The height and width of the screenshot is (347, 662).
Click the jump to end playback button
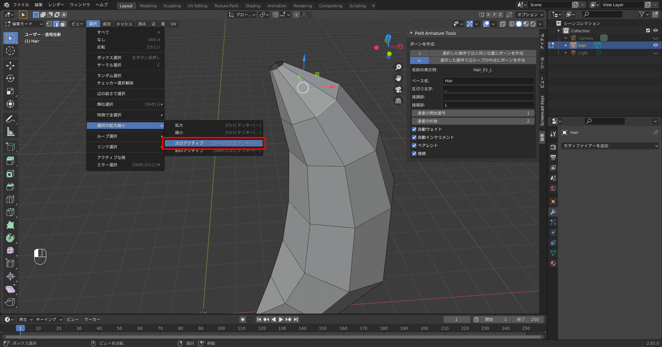(296, 319)
